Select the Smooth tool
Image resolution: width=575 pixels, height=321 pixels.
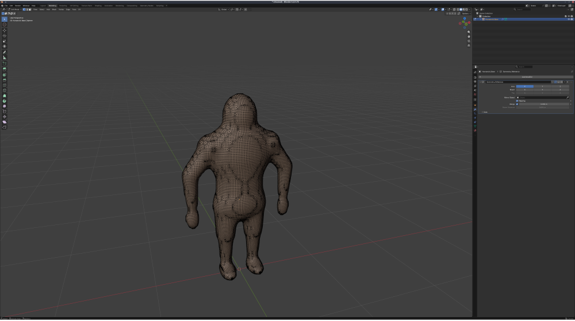click(x=5, y=106)
